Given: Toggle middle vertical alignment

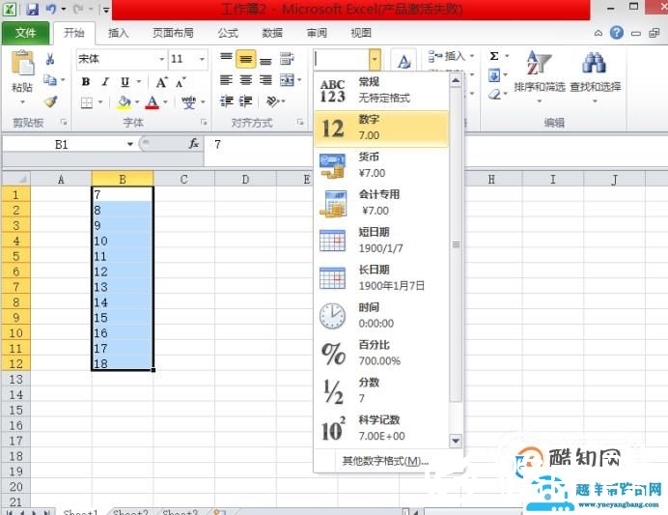Looking at the screenshot, I should tap(246, 59).
